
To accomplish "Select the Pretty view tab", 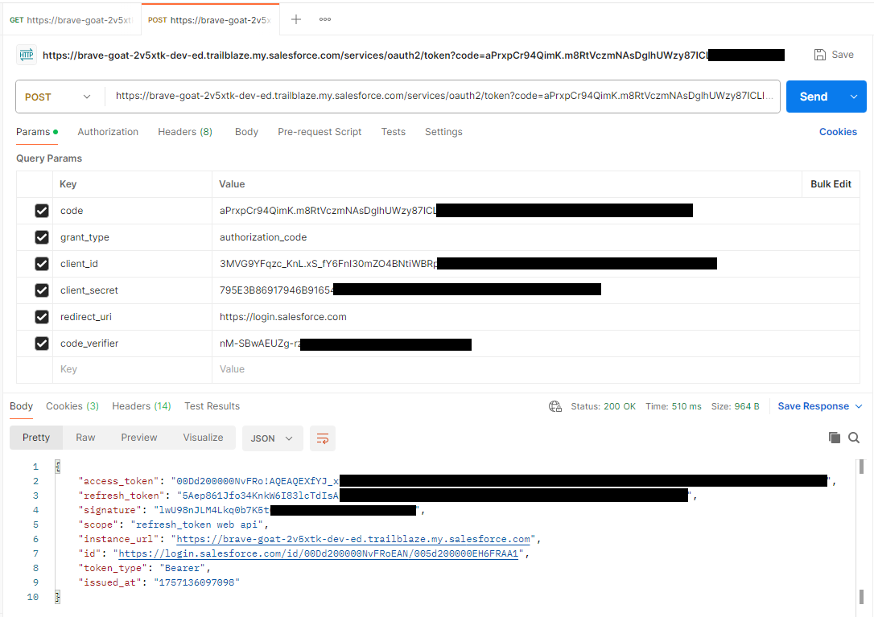I will click(x=36, y=438).
